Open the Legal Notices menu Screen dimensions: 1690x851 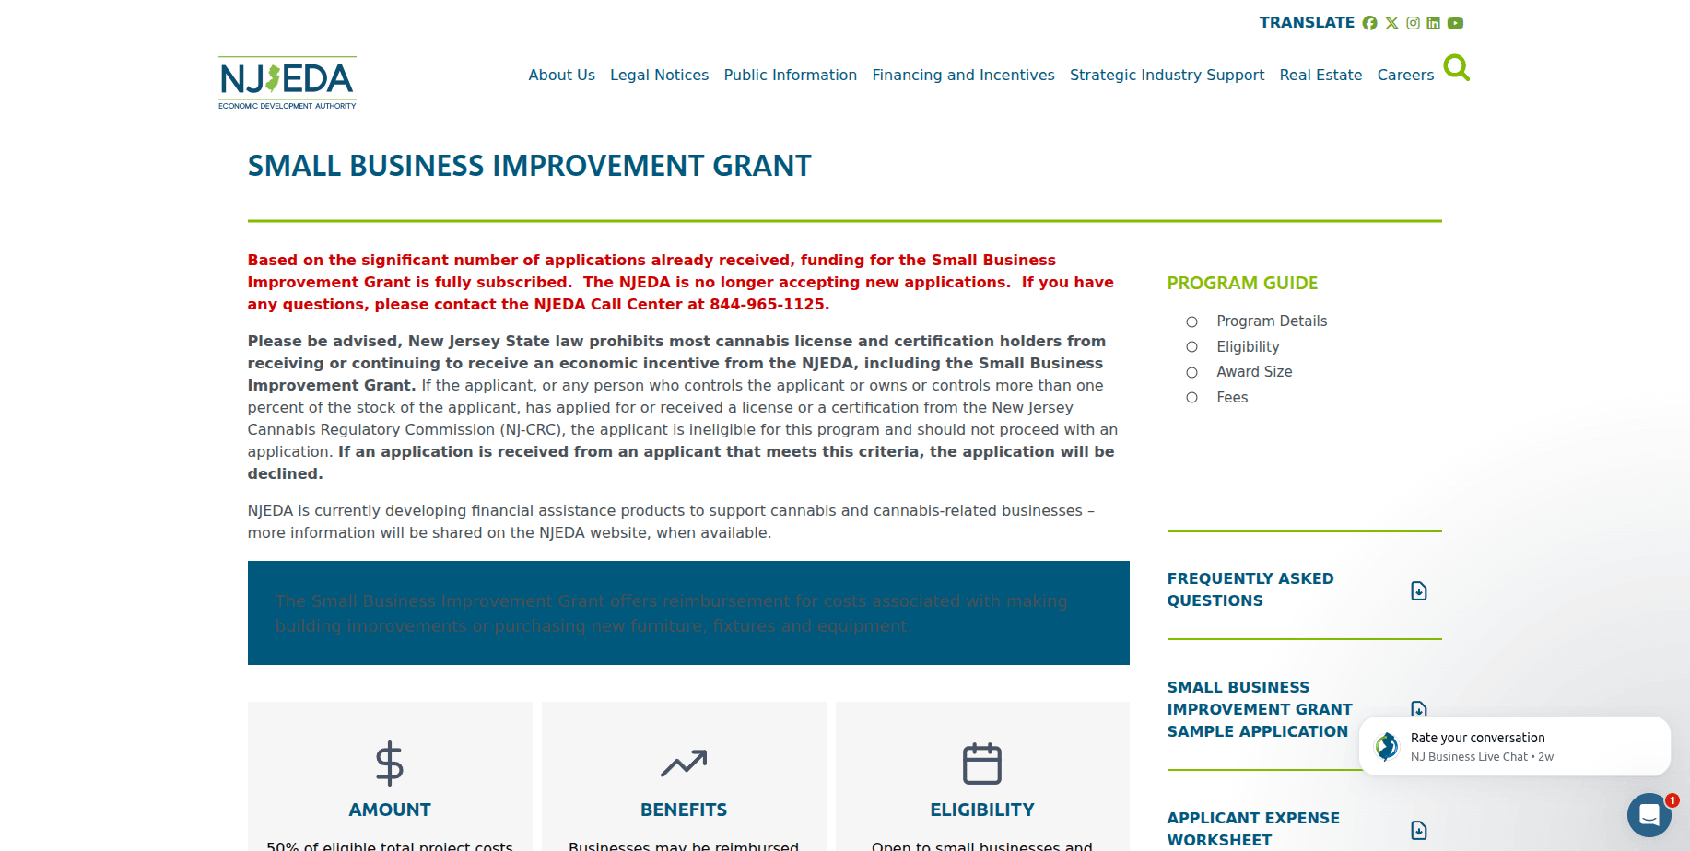pyautogui.click(x=659, y=75)
